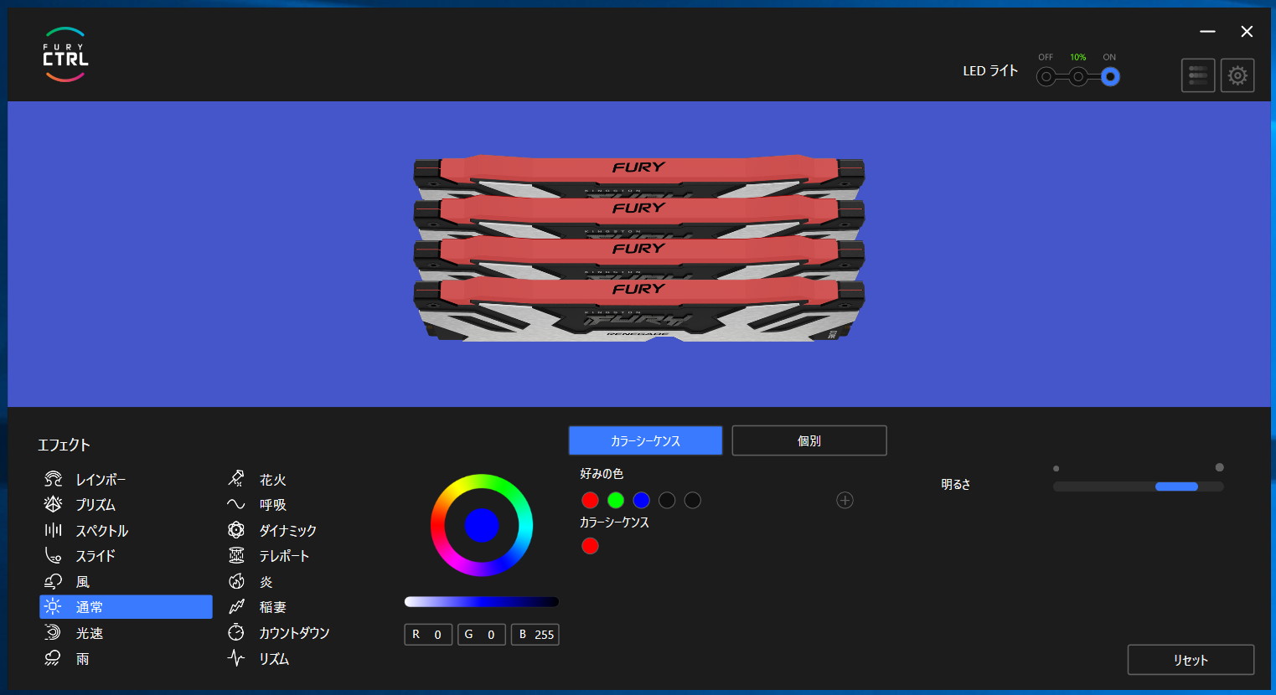
Task: Switch to the カラーシーケンス tab
Action: coord(645,440)
